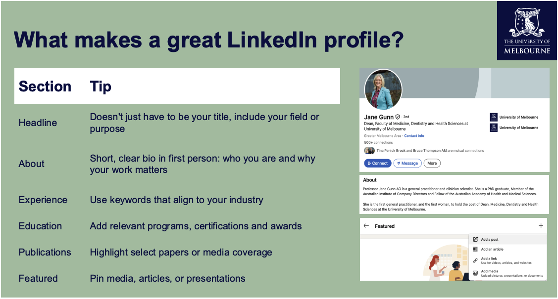Open the 500+ connections link
The width and height of the screenshot is (558, 299).
[x=378, y=142]
